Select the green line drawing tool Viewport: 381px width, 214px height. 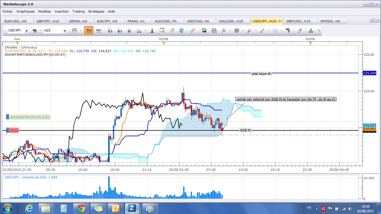click(262, 31)
